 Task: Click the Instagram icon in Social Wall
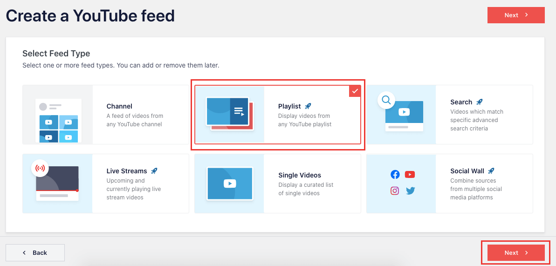(395, 191)
